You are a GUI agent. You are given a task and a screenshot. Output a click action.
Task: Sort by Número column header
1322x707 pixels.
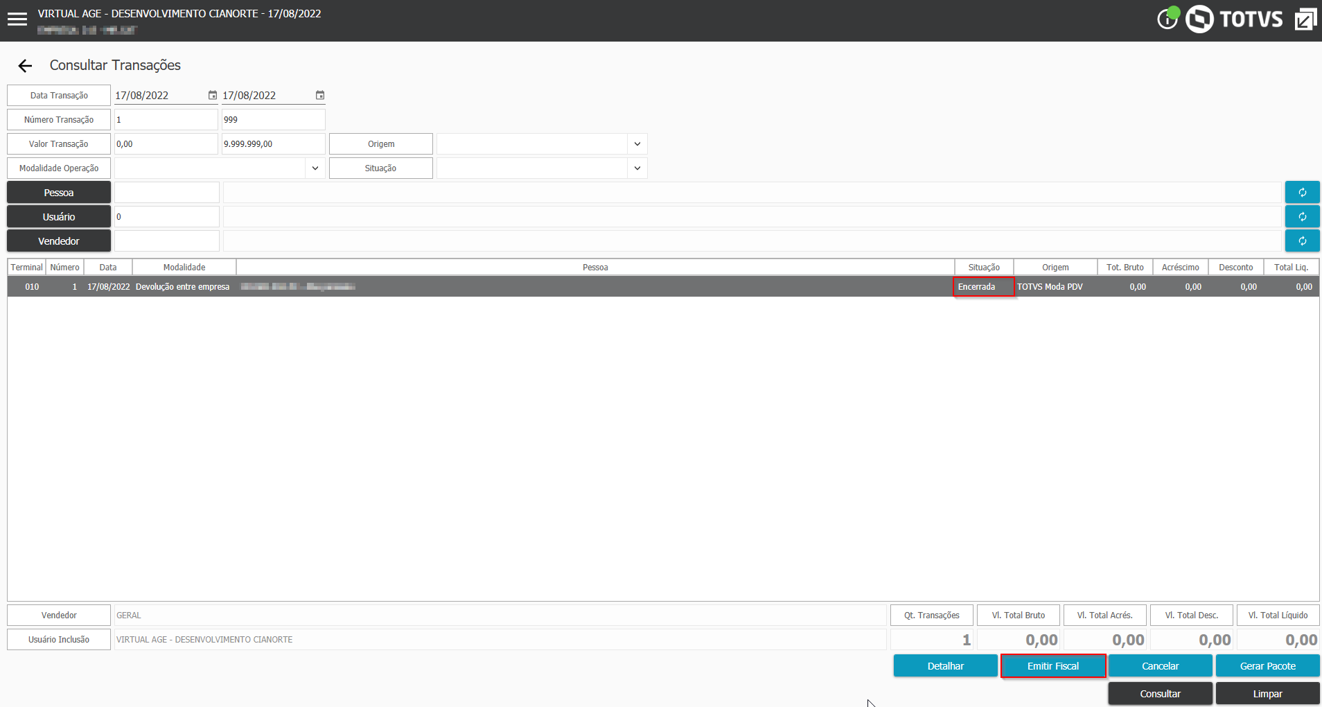65,268
